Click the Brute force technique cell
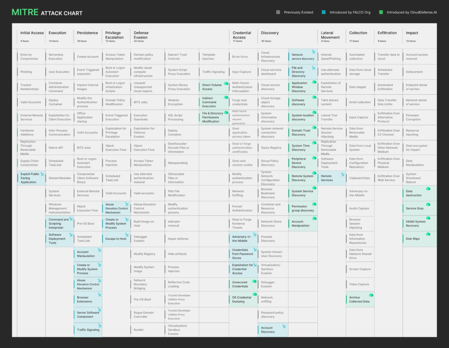Screen dimensions: 449x348 240,57
